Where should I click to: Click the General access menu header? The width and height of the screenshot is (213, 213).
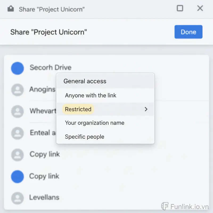[85, 81]
